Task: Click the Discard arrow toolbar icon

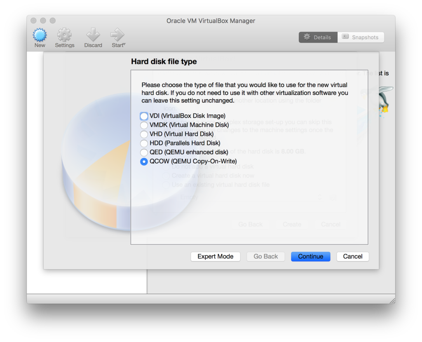Action: pos(93,35)
